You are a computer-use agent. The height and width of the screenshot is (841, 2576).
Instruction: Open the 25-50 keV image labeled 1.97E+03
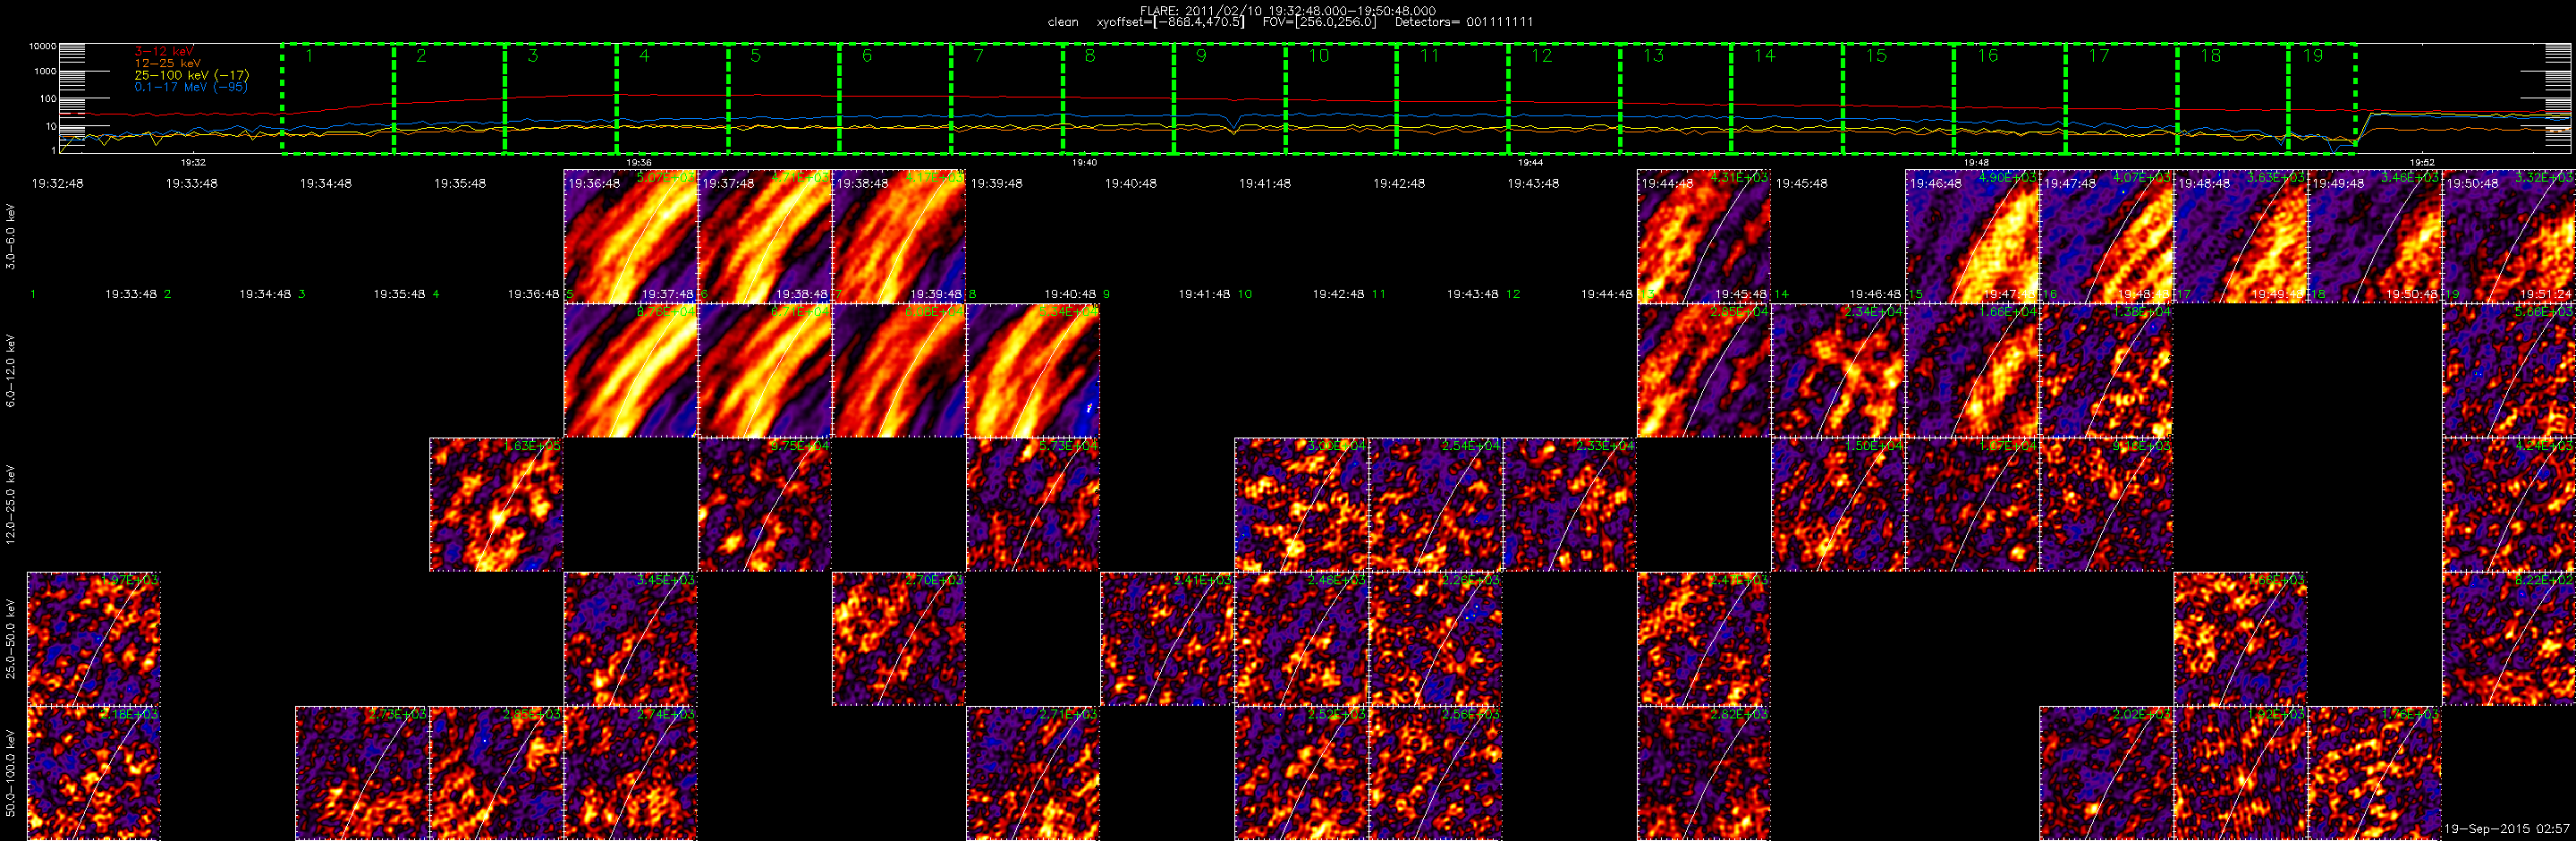(x=93, y=639)
